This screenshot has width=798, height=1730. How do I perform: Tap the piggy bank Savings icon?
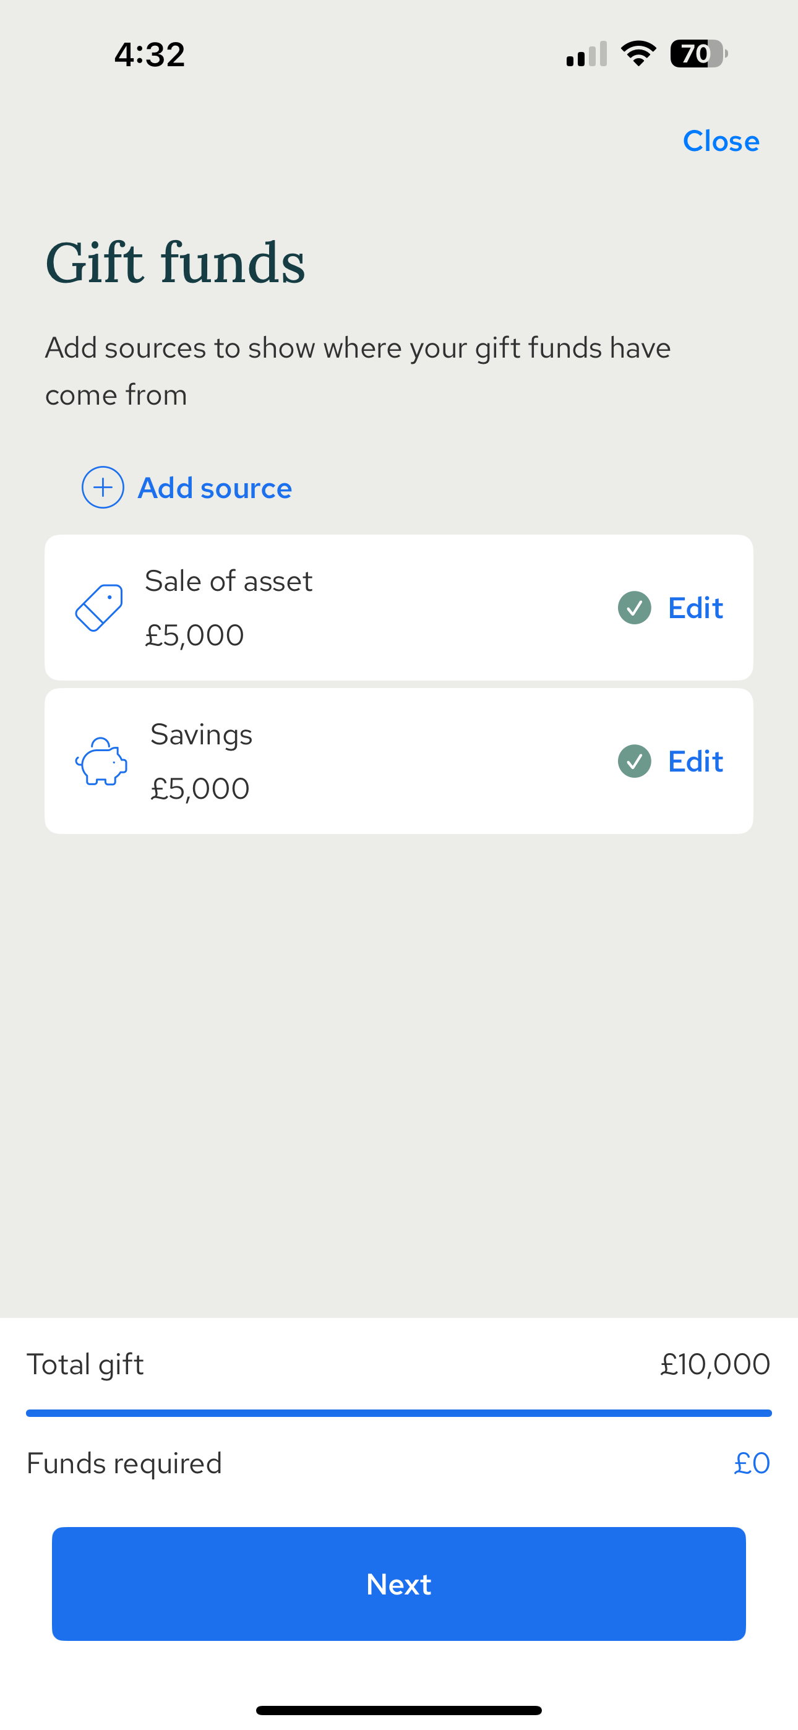(x=101, y=761)
